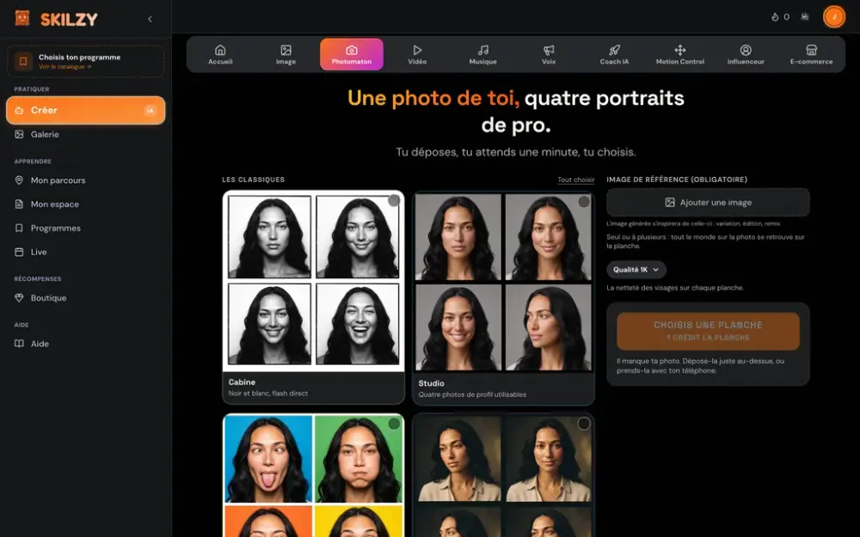860x537 pixels.
Task: Select the Studio portraits board thumbnail
Action: (503, 282)
